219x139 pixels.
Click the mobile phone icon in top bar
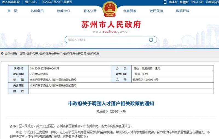[x=165, y=2]
